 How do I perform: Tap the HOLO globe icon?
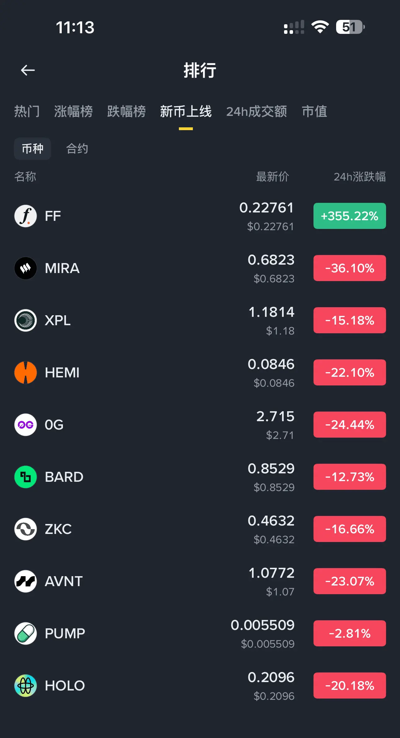pyautogui.click(x=25, y=686)
